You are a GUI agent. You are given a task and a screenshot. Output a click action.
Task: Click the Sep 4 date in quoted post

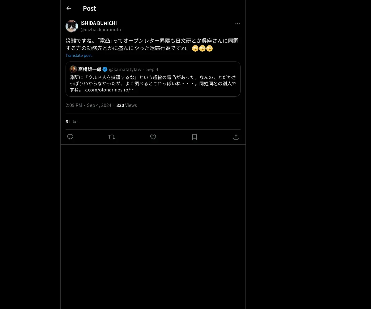pos(152,69)
